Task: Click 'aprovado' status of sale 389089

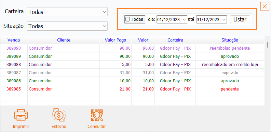Action: pyautogui.click(x=230, y=56)
